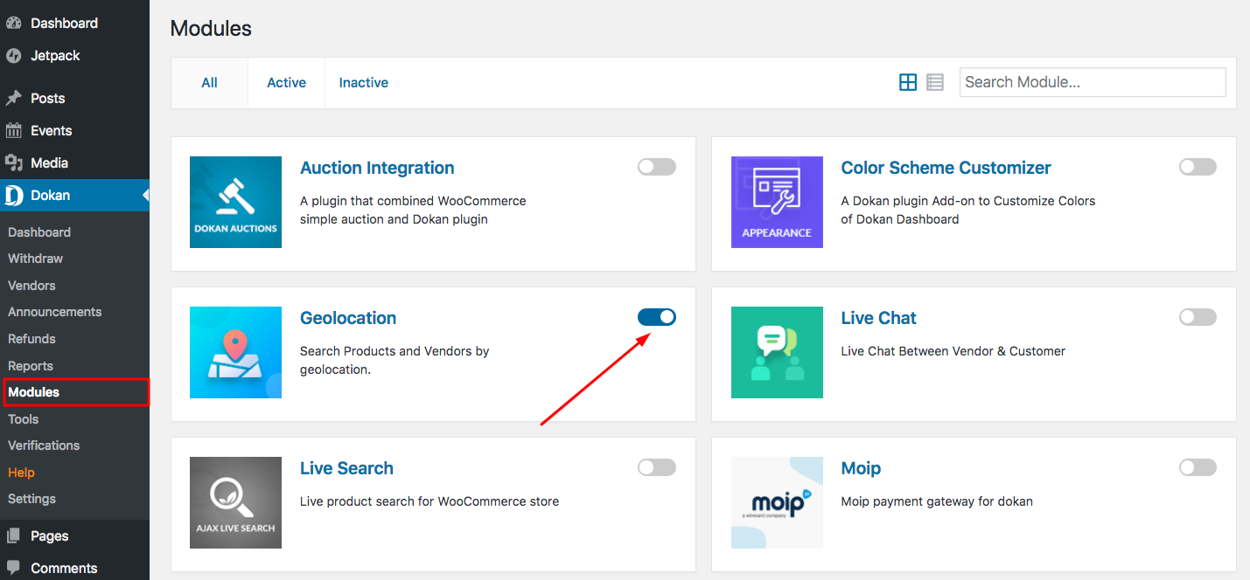Open the Verifications submenu link
Image resolution: width=1250 pixels, height=580 pixels.
point(44,445)
